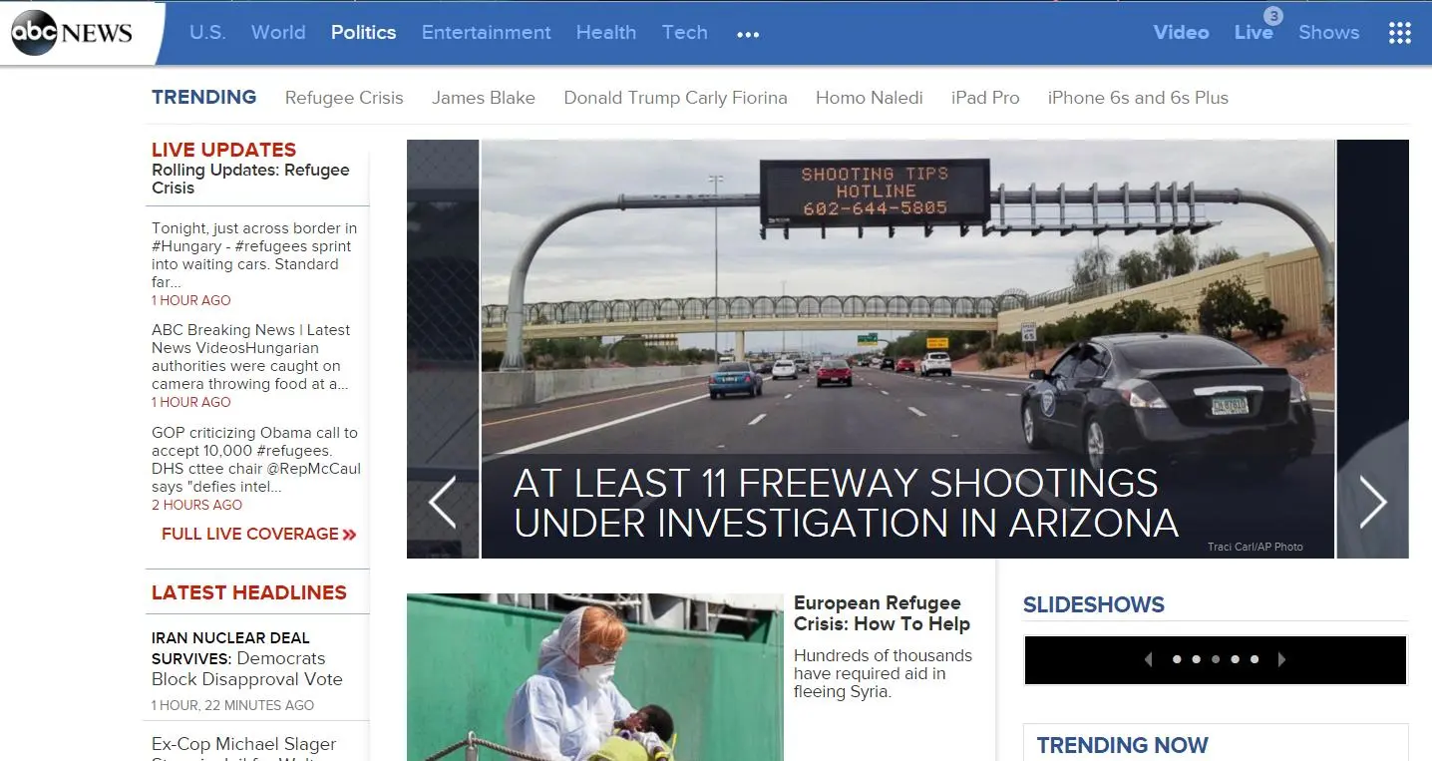Click the double-chevron next to FULL LIVE COVERAGE
Screen dimensions: 1432x761
point(349,534)
